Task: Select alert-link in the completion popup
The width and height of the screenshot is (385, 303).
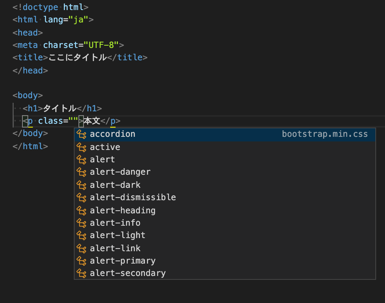Action: click(114, 248)
